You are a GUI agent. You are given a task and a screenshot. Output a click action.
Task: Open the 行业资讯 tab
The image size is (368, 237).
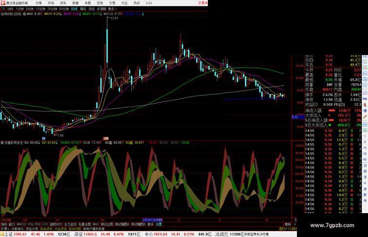pos(60,229)
